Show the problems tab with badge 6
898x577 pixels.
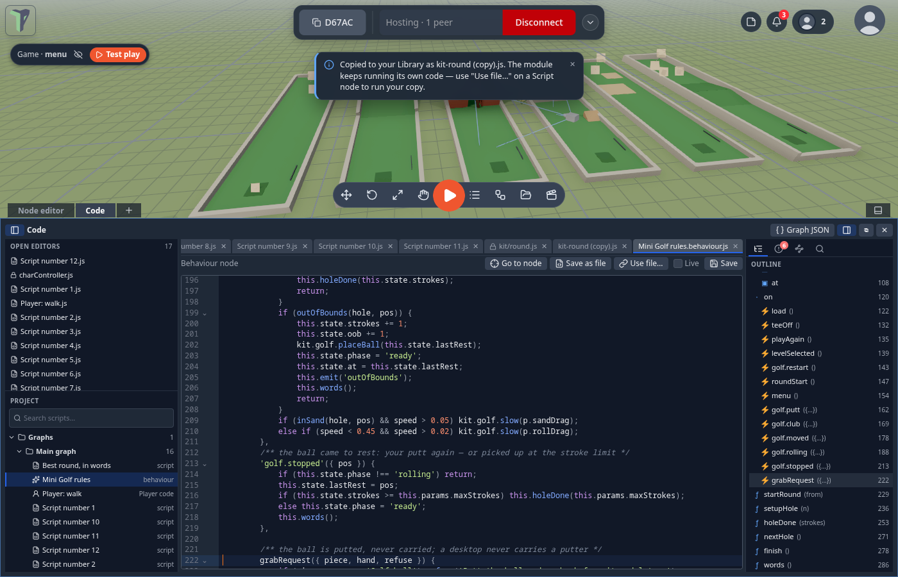point(779,249)
